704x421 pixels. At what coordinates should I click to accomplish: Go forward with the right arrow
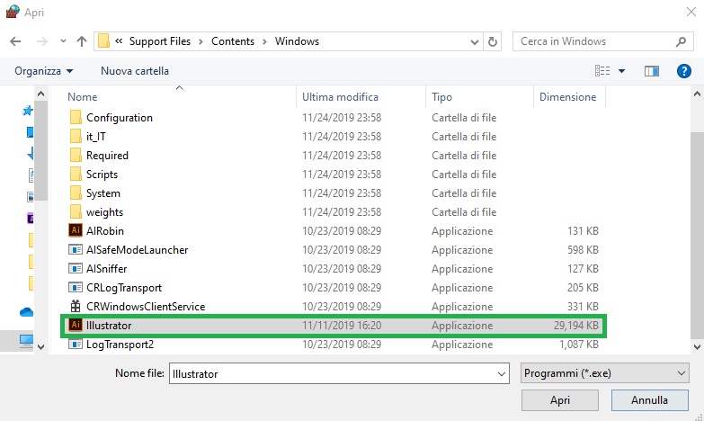tap(41, 41)
